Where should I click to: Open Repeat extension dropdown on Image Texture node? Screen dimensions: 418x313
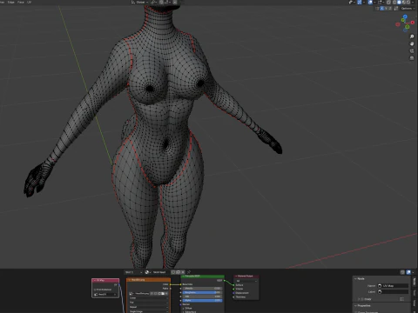click(x=148, y=307)
